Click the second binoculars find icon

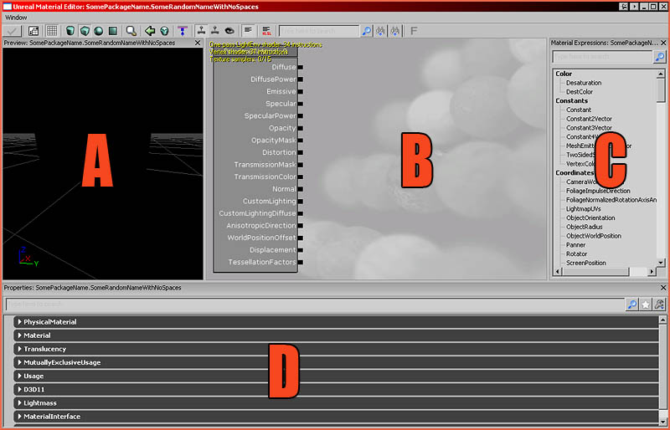pos(394,31)
